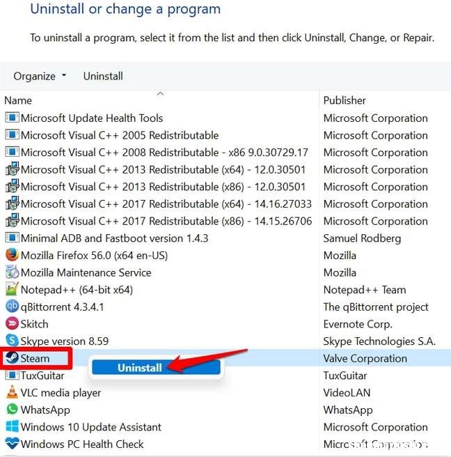Click the Skitch icon
Image resolution: width=451 pixels, height=457 pixels.
tap(12, 323)
